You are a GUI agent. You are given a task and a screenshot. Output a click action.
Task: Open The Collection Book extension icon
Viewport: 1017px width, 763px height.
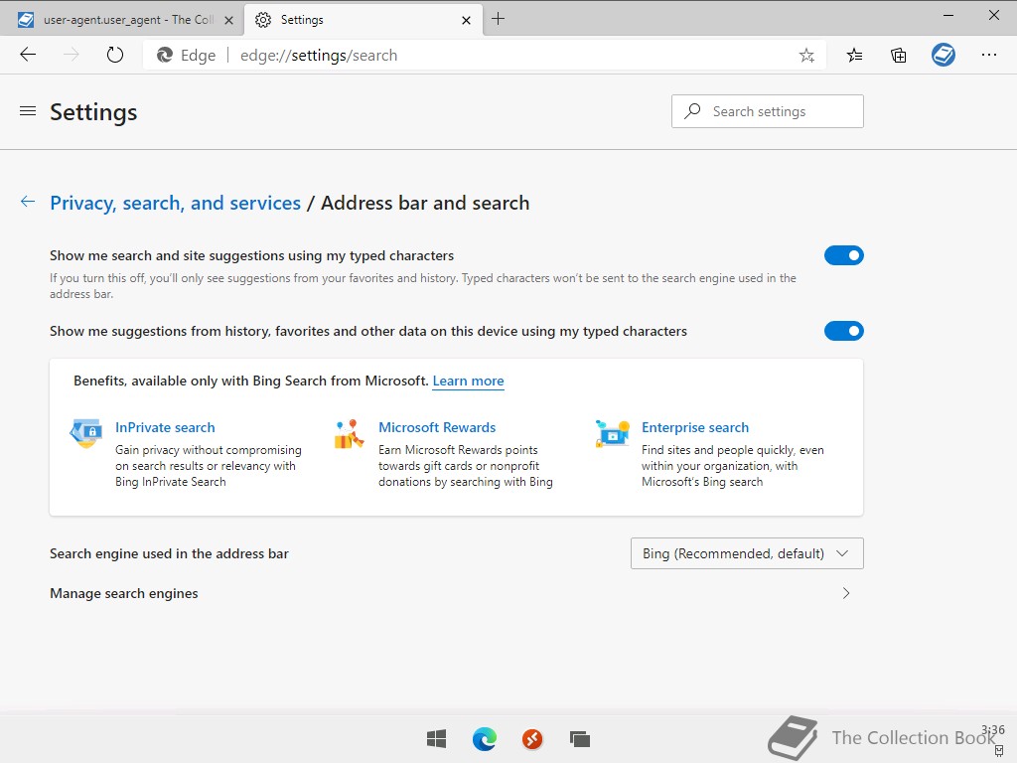tap(944, 55)
